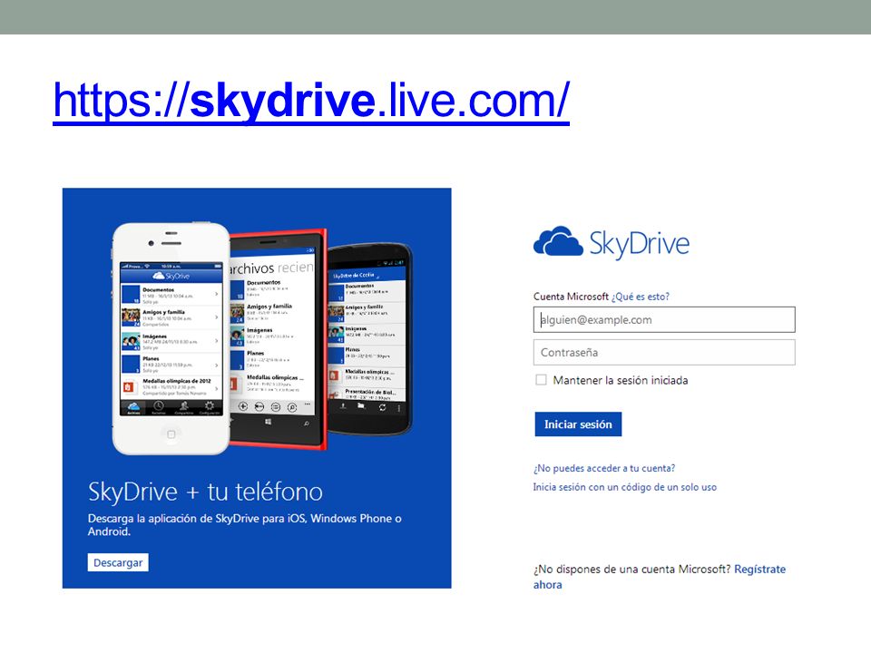The width and height of the screenshot is (871, 653).
Task: Click the iPhone home button icon
Action: click(171, 434)
